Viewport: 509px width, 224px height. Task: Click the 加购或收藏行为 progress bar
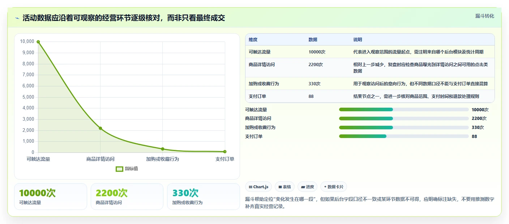click(x=404, y=128)
